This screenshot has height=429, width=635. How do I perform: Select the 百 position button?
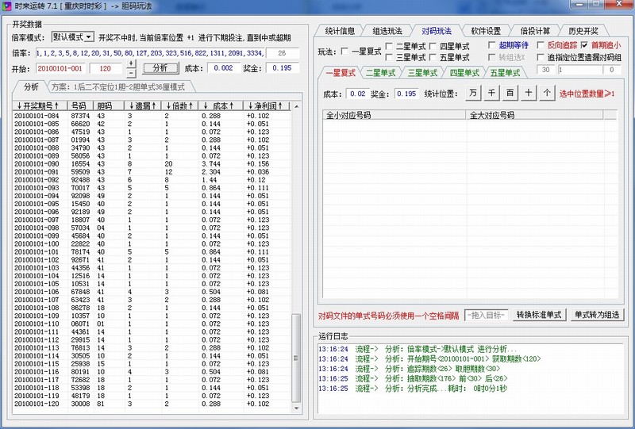click(510, 94)
